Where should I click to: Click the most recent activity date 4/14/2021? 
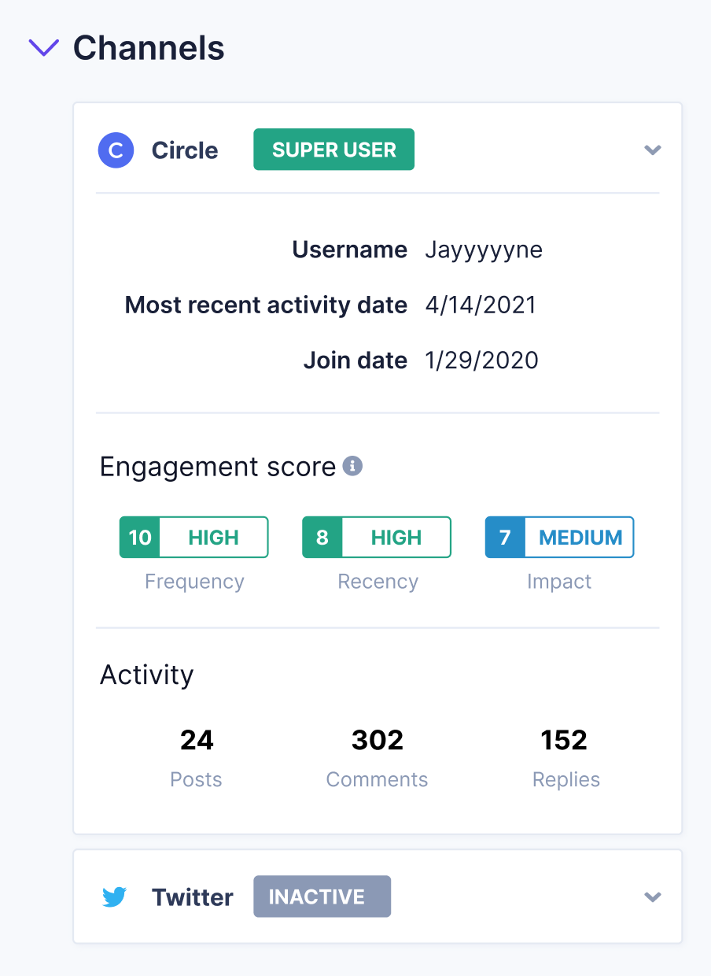481,305
